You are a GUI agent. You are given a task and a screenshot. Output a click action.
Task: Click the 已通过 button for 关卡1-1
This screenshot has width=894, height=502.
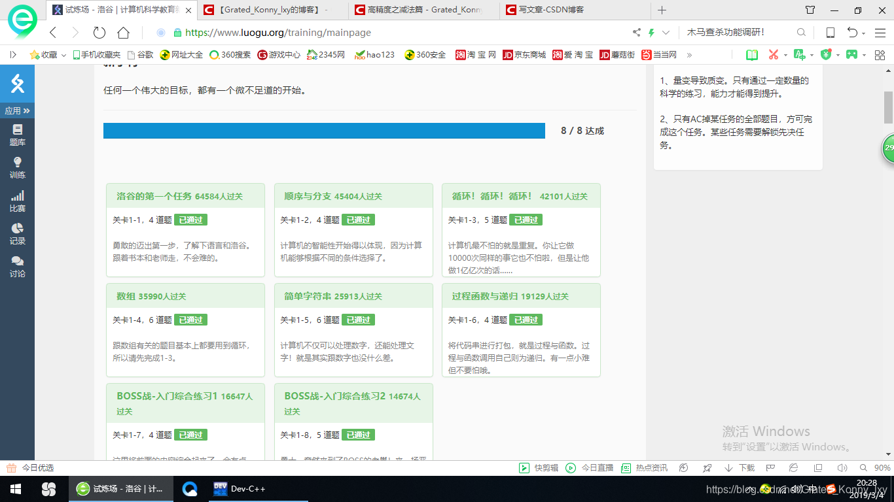(190, 220)
